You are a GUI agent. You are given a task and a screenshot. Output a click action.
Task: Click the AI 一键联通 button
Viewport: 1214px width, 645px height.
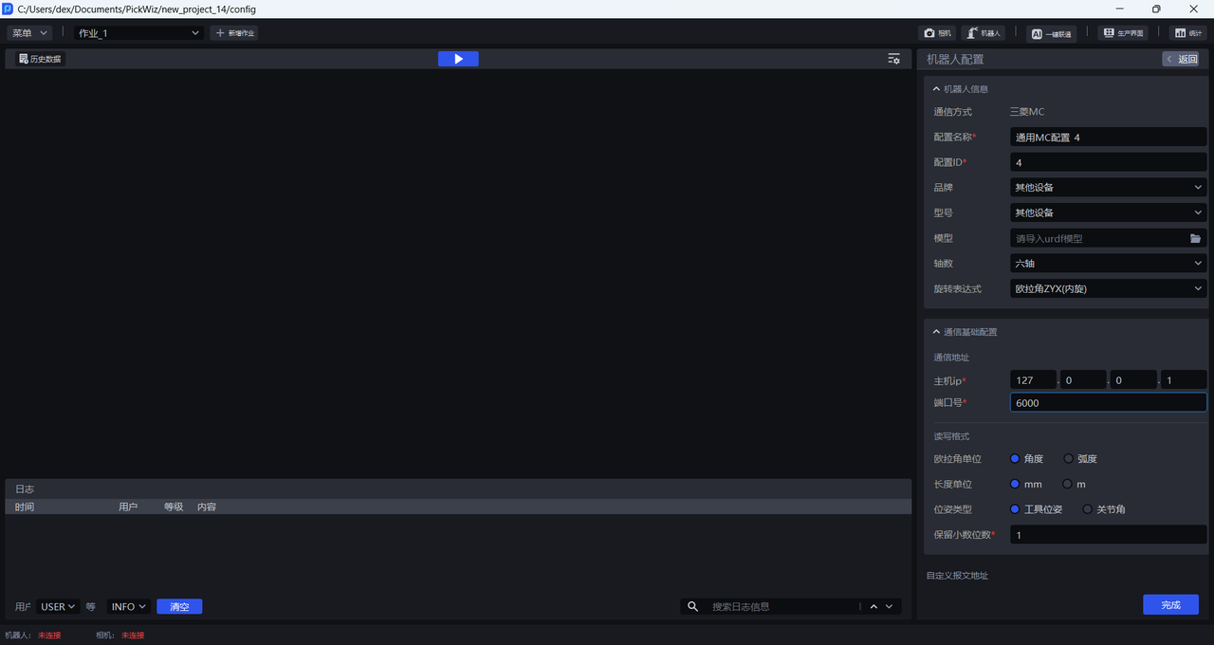pyautogui.click(x=1051, y=33)
